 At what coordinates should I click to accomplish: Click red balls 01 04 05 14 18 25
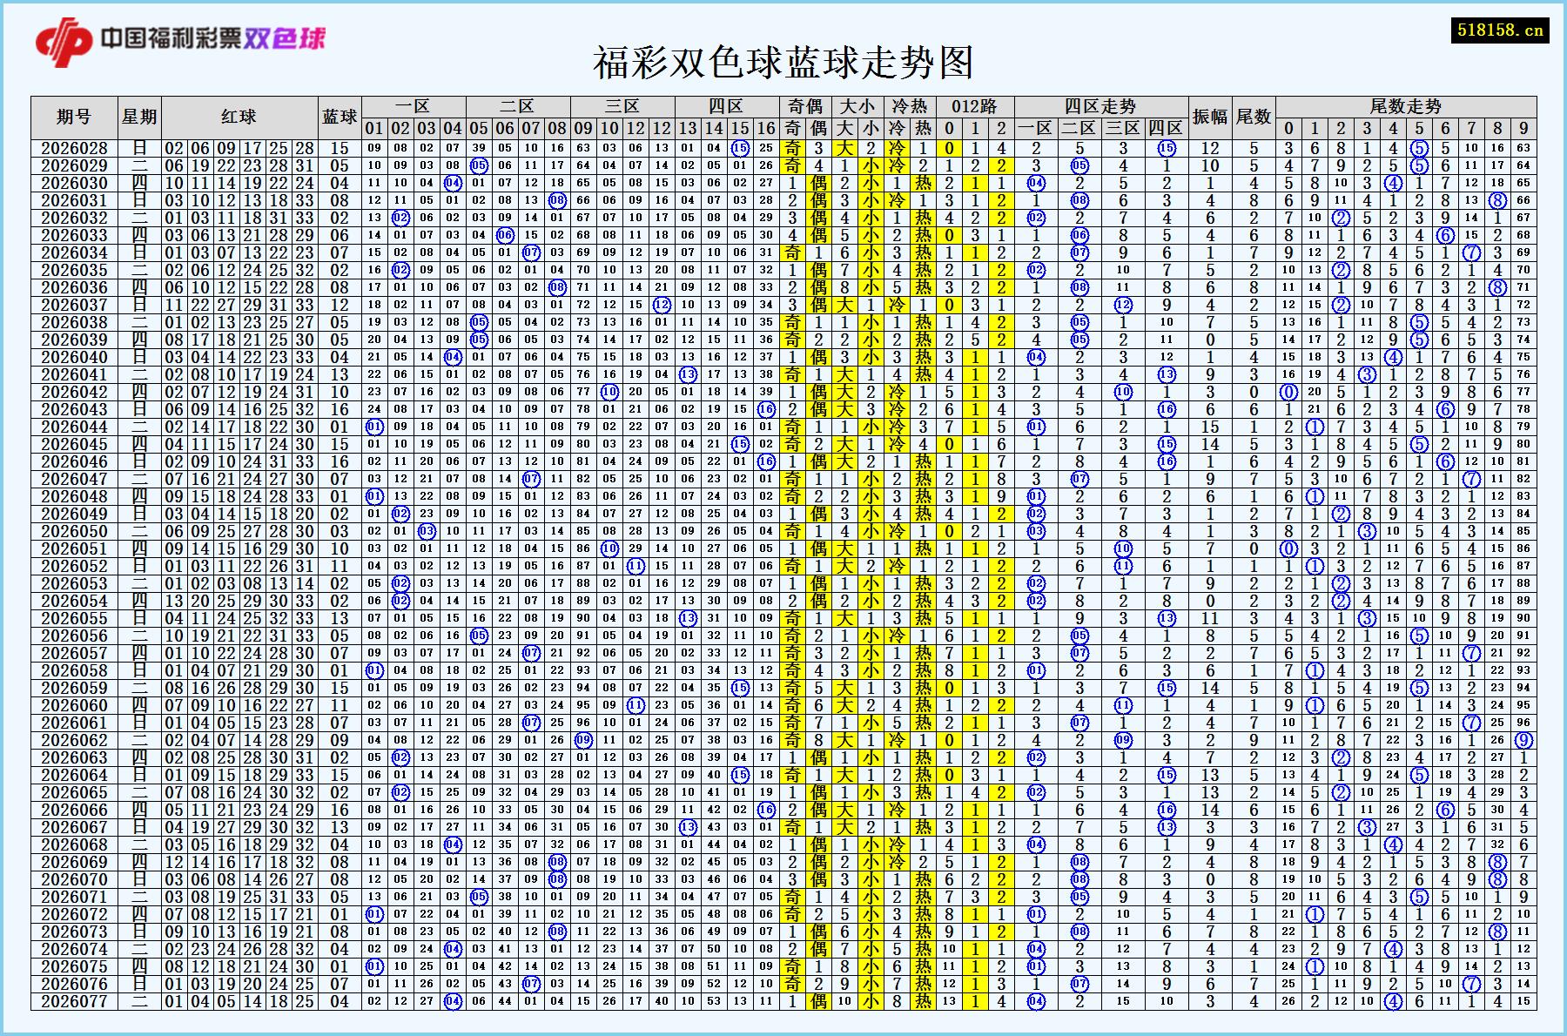click(239, 1001)
